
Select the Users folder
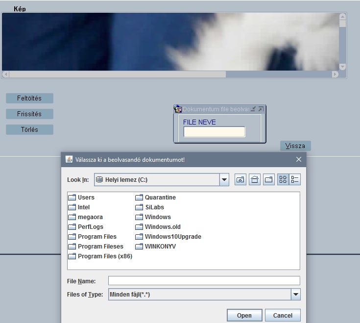[81, 198]
